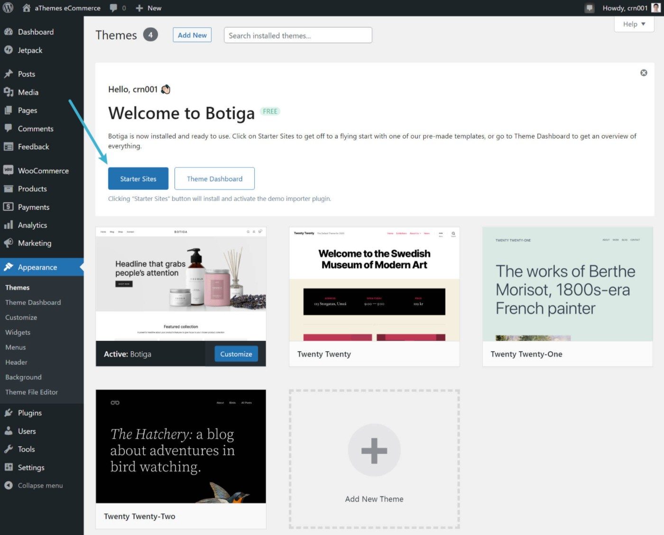Click the Add New themes button

[x=192, y=35]
